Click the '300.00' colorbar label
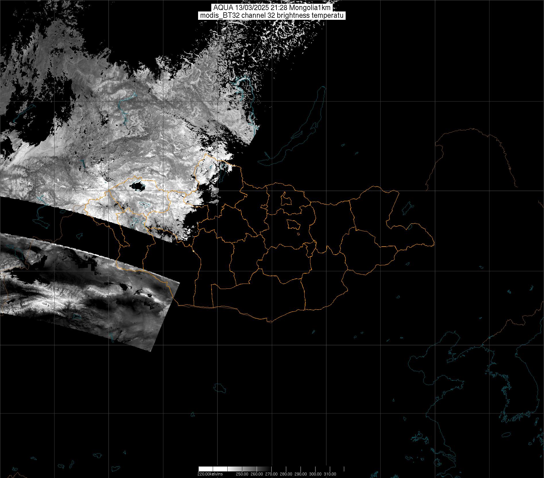The image size is (544, 478). pyautogui.click(x=315, y=474)
